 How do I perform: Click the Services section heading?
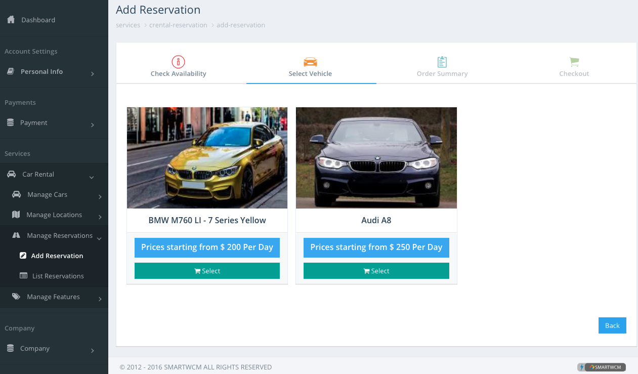pos(17,153)
